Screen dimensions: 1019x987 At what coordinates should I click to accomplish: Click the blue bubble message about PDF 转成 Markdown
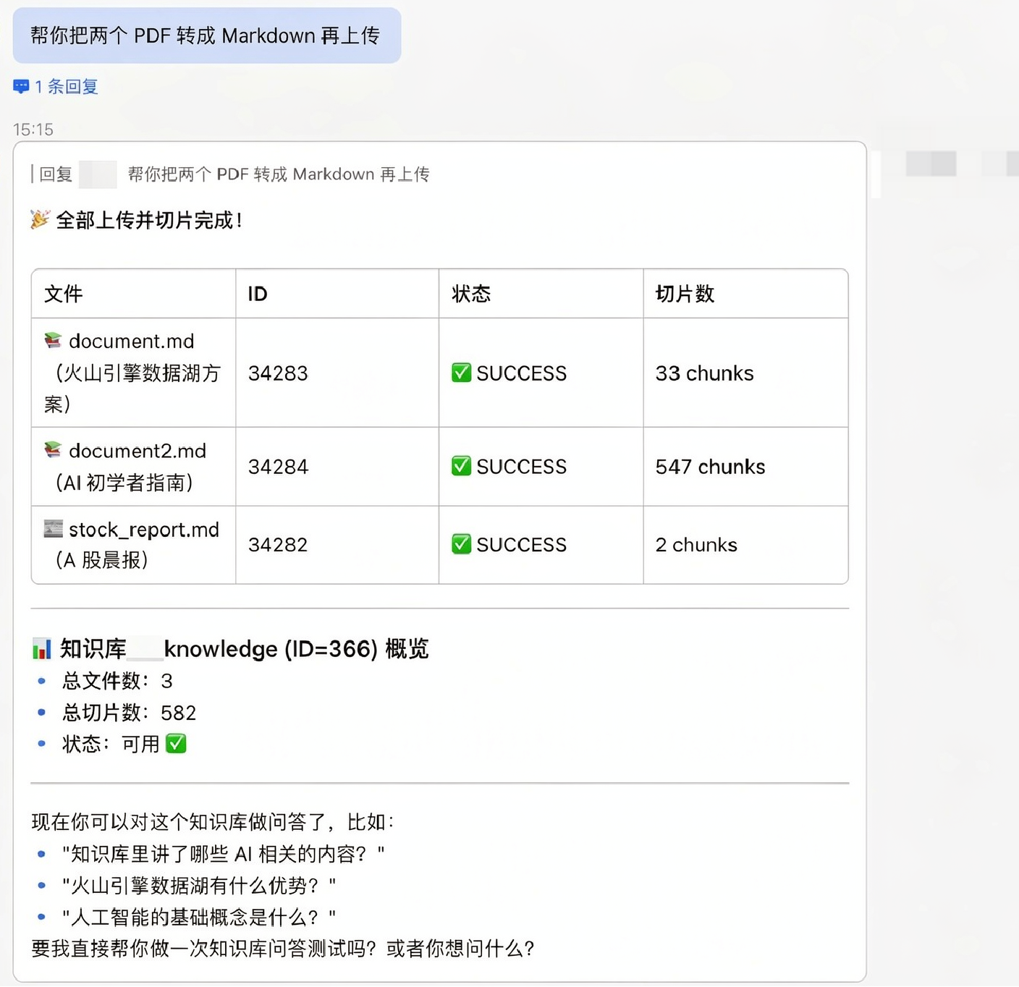[x=207, y=35]
